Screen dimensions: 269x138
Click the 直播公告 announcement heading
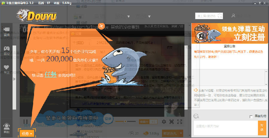point(230,46)
